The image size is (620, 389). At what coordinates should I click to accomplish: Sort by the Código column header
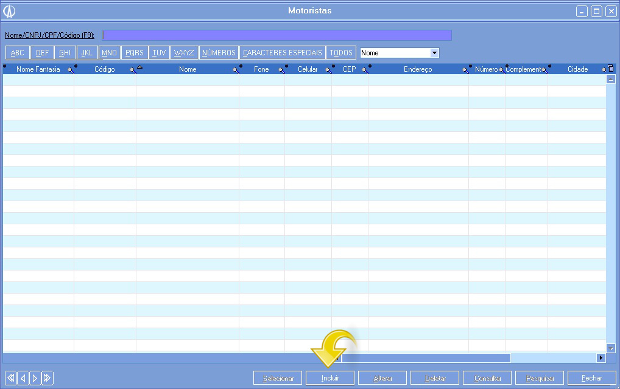pos(104,69)
